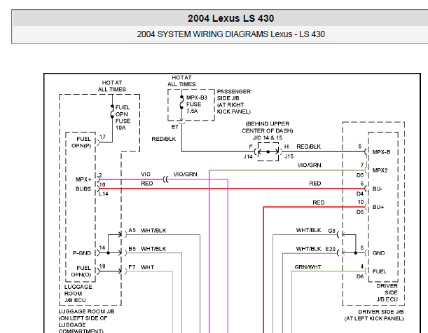Click the BEHIND UPPER CENTER OF DASH note

pos(268,128)
